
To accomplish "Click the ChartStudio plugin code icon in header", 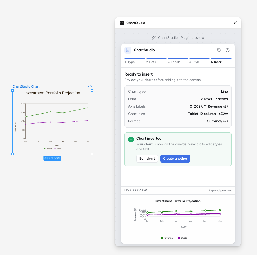I will pyautogui.click(x=122, y=23).
